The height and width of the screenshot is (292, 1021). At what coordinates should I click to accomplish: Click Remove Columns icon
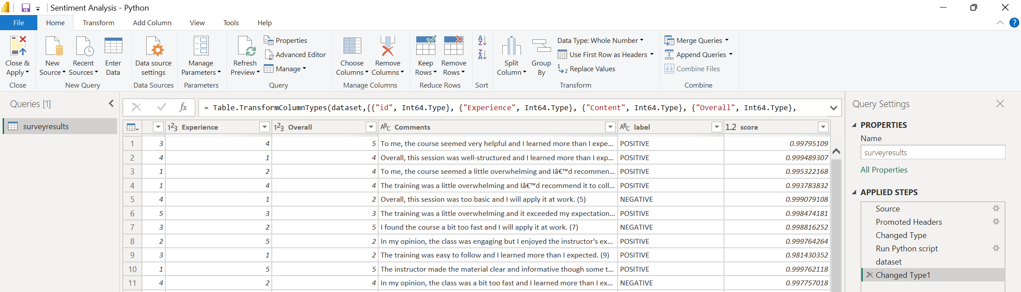coord(387,46)
